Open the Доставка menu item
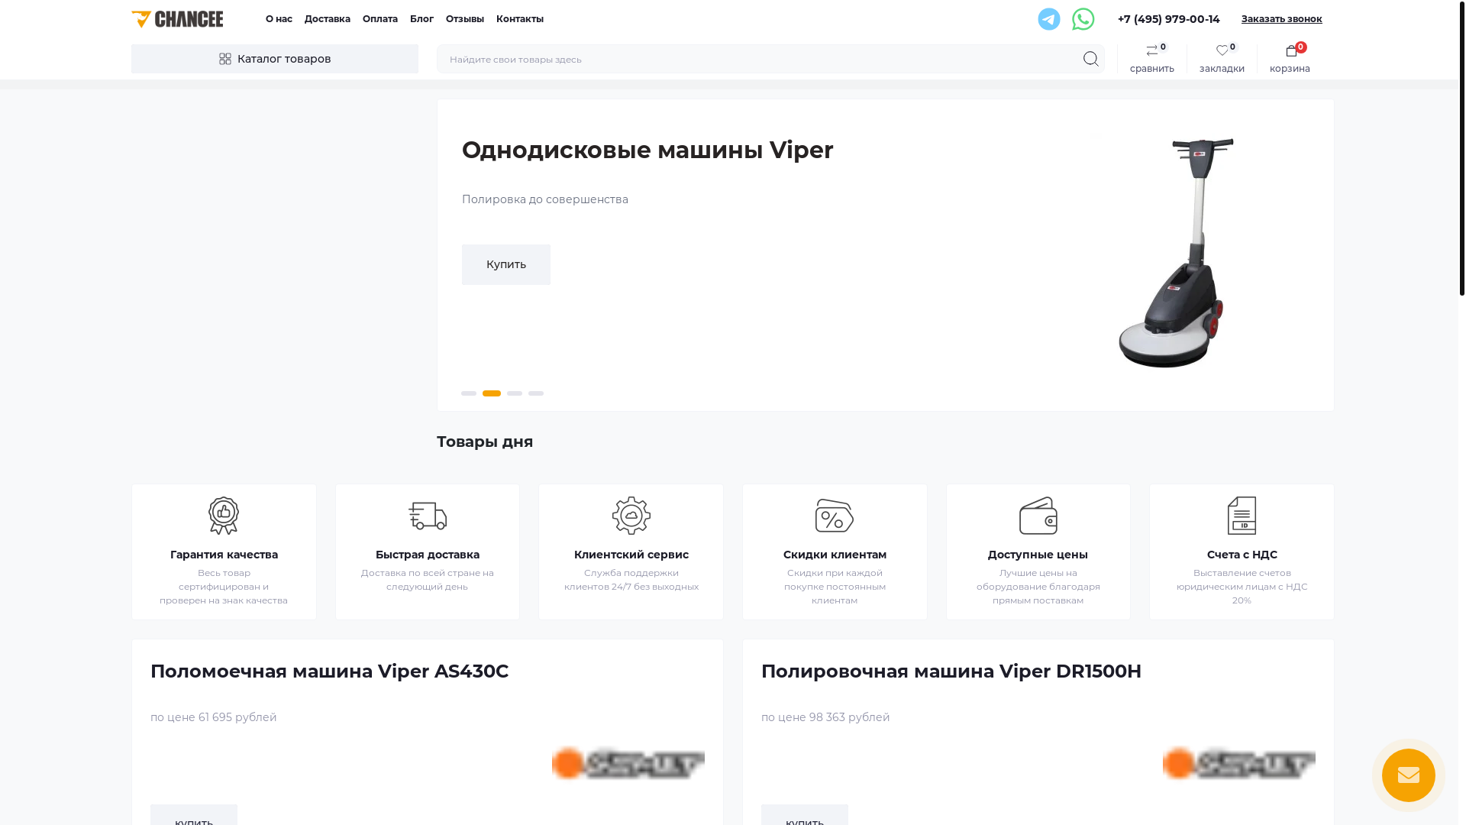 (x=328, y=19)
